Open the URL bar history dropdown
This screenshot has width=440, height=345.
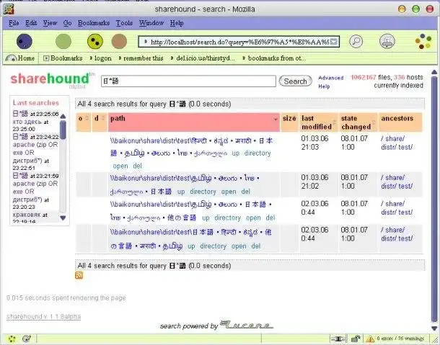(334, 42)
